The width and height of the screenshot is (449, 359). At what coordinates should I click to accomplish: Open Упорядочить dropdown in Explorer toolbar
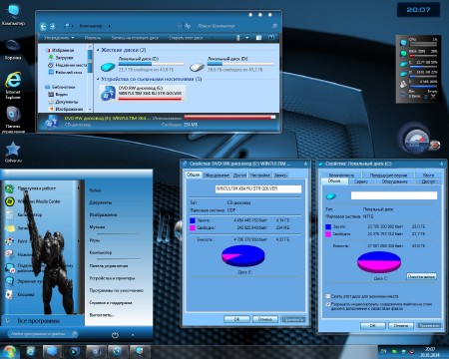(x=59, y=38)
